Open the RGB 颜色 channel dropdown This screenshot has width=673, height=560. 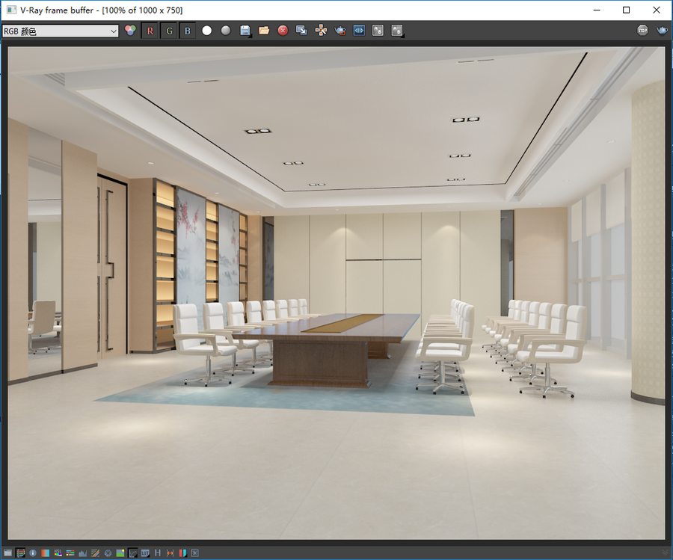pyautogui.click(x=60, y=31)
